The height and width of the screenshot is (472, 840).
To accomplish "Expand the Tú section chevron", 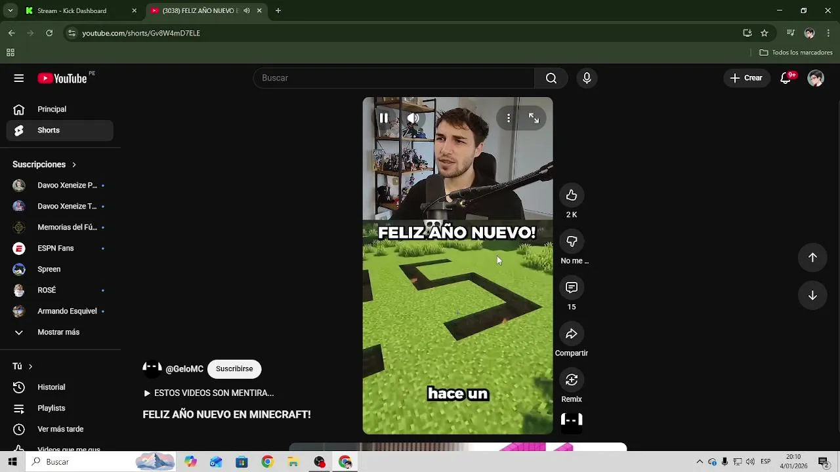I will (30, 366).
